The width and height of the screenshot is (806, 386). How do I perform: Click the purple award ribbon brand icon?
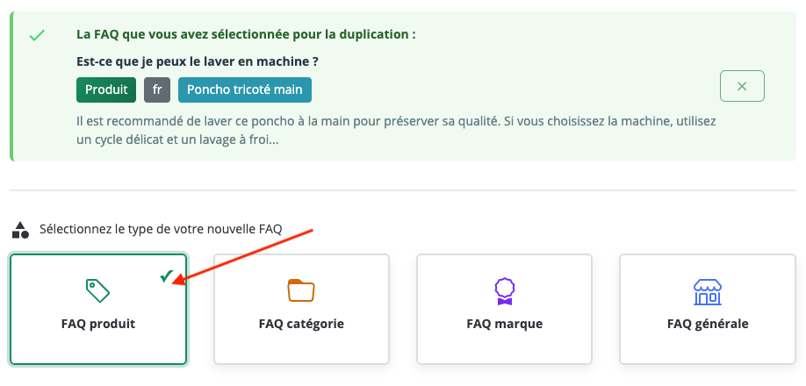pos(504,289)
